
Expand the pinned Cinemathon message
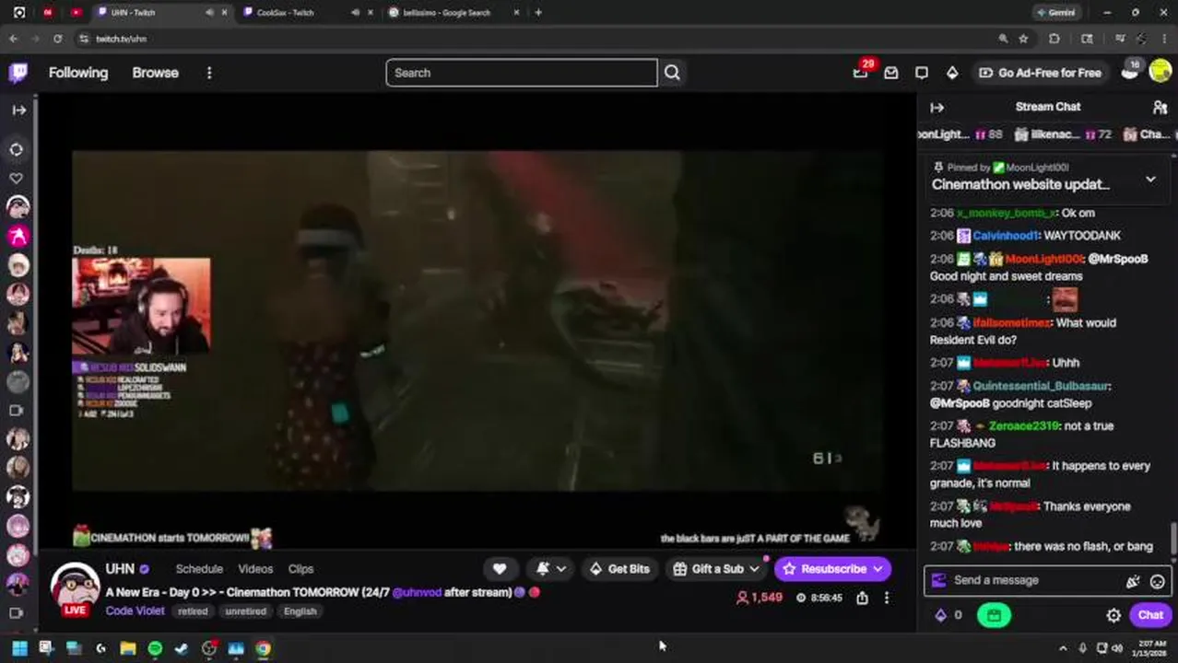[x=1150, y=180]
